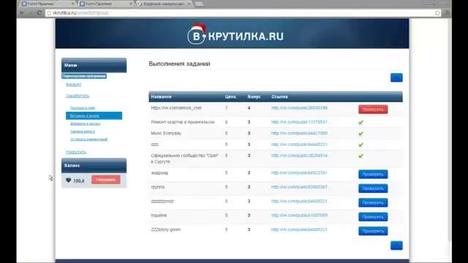
Task: Select Поставить лайк in the sidebar
Action: (x=83, y=108)
